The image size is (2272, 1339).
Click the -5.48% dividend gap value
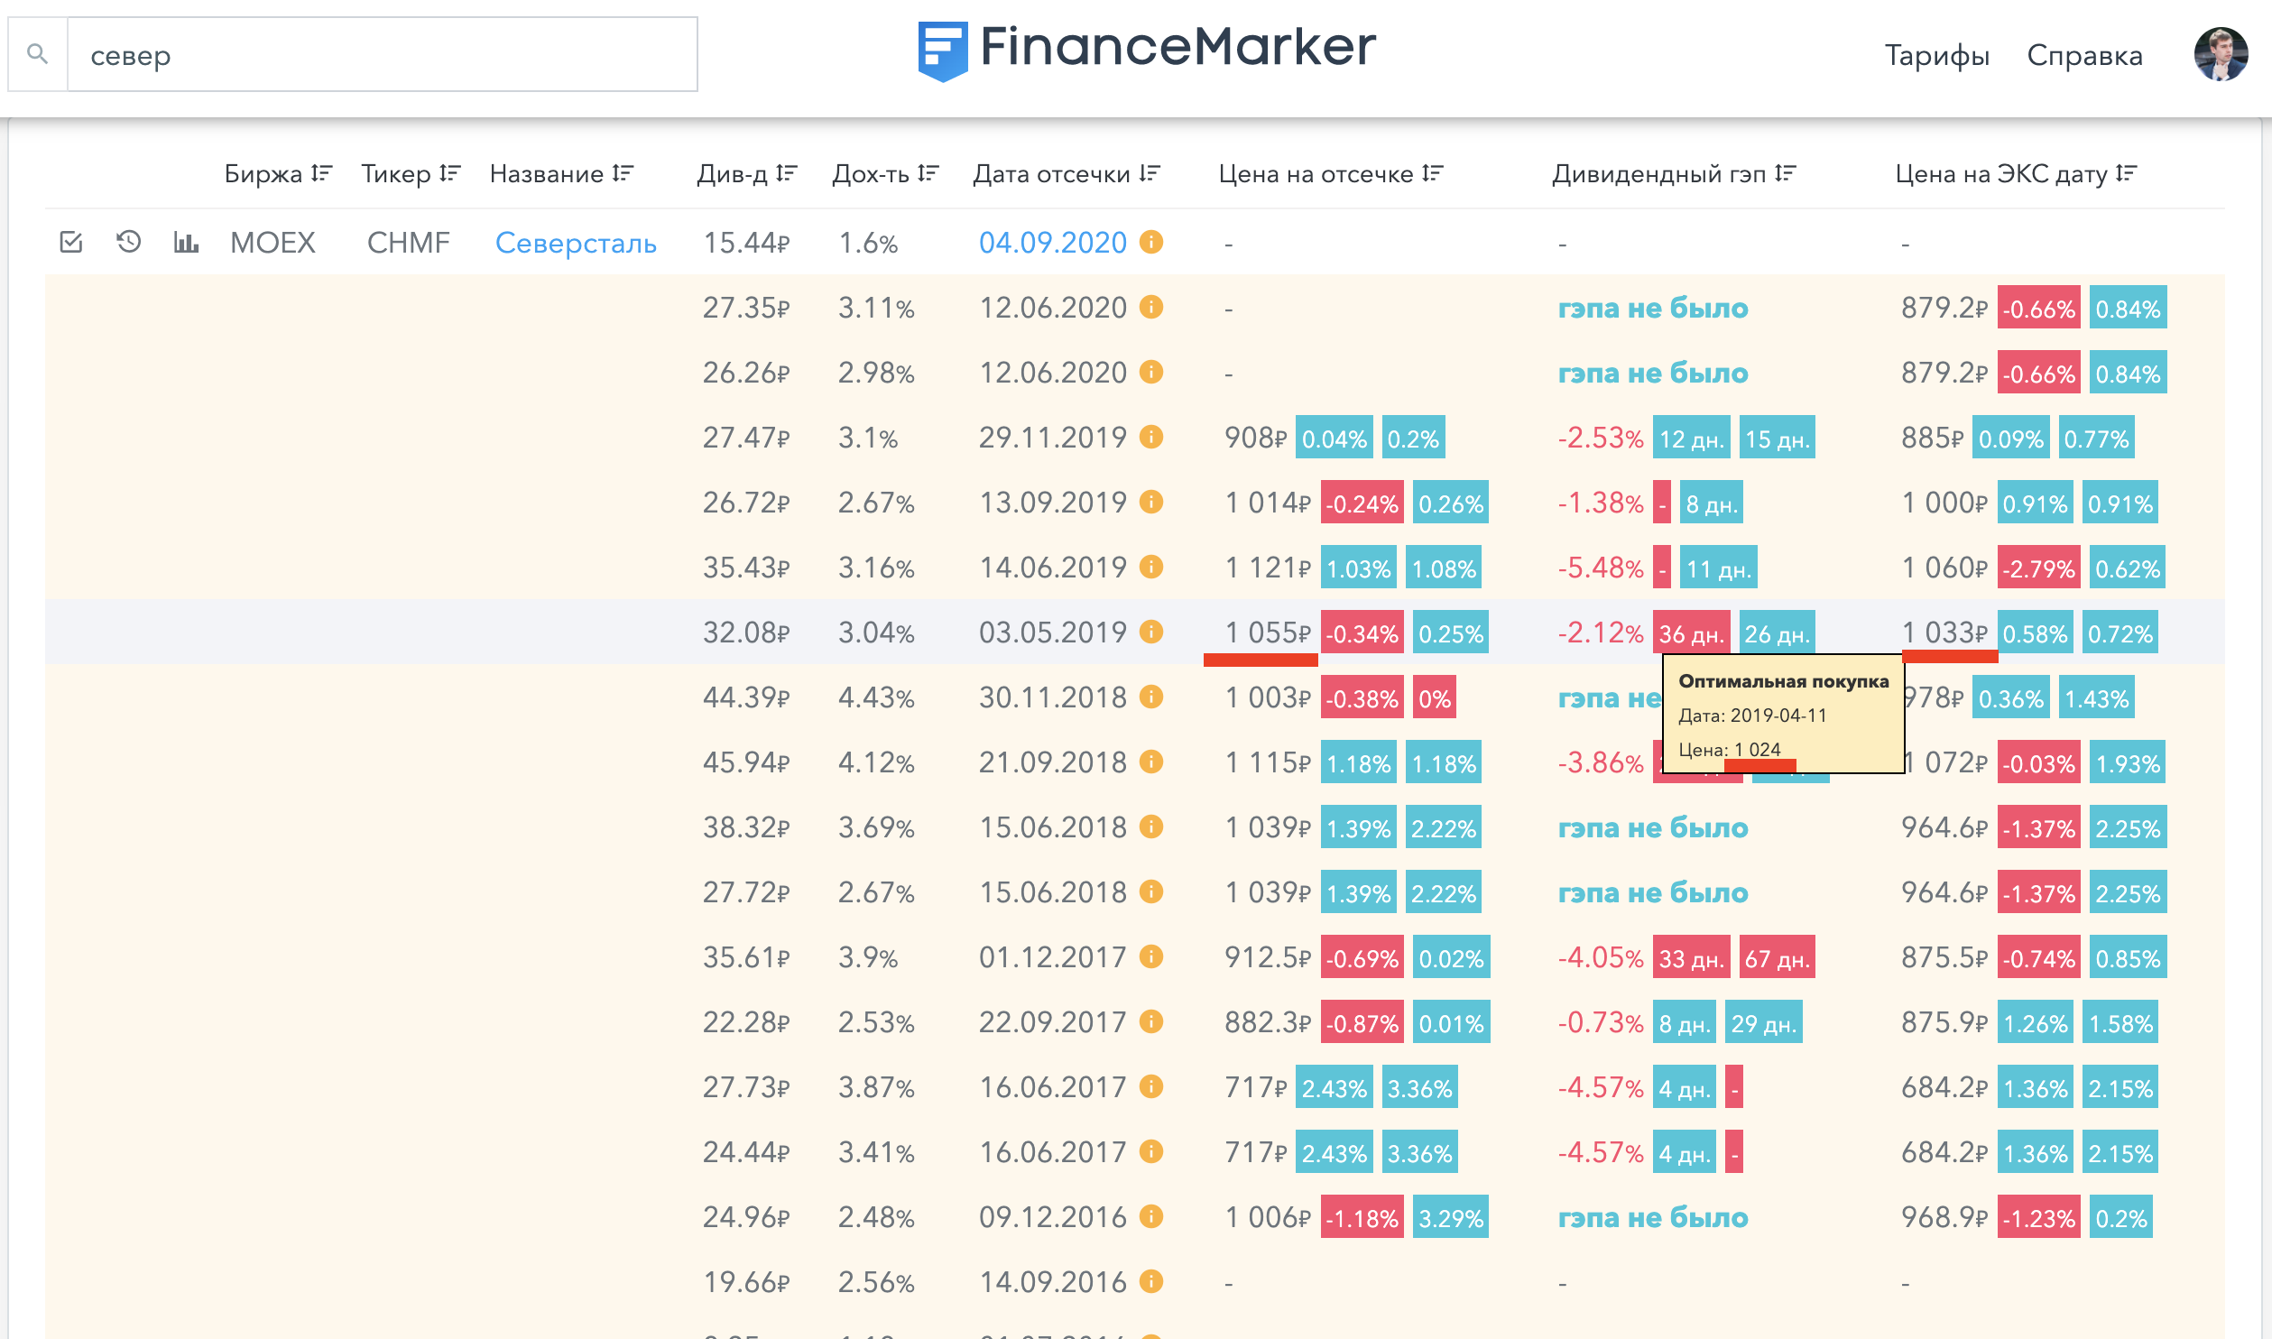click(1601, 568)
